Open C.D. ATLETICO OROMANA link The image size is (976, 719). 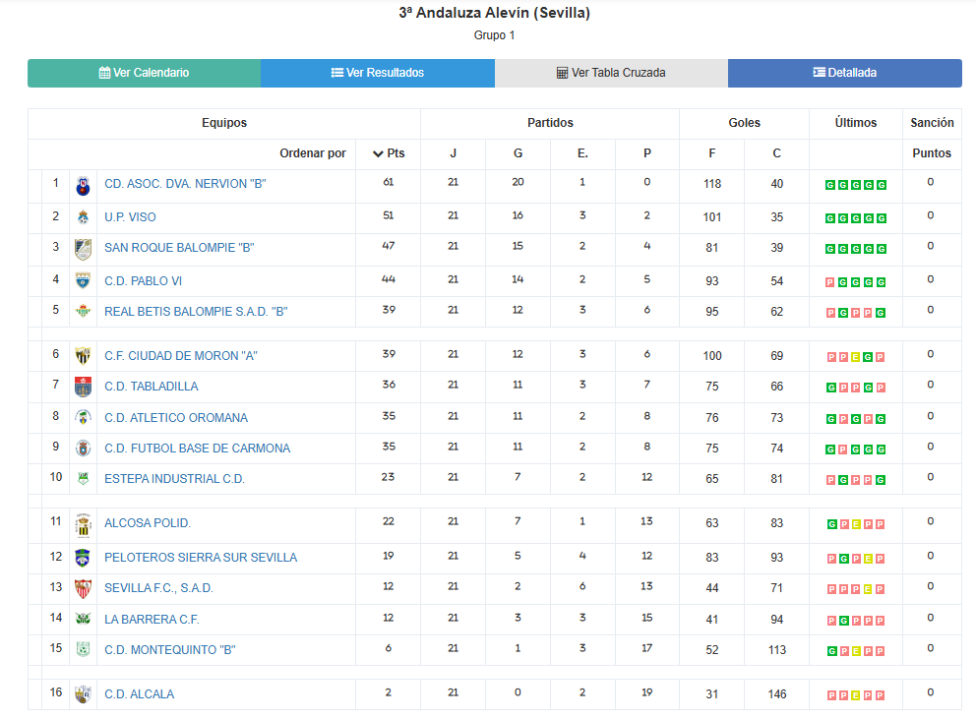(x=176, y=418)
